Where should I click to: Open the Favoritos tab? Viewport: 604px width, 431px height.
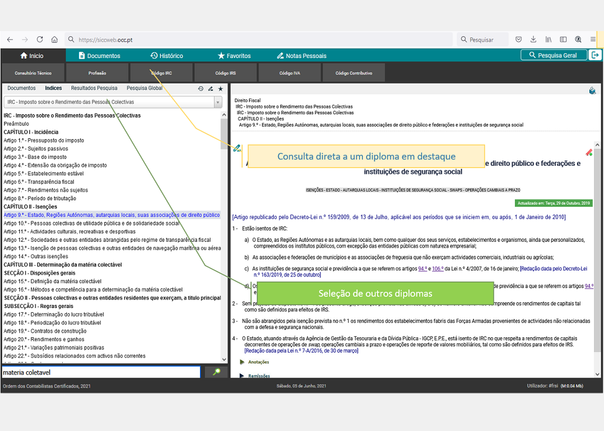[x=234, y=56]
